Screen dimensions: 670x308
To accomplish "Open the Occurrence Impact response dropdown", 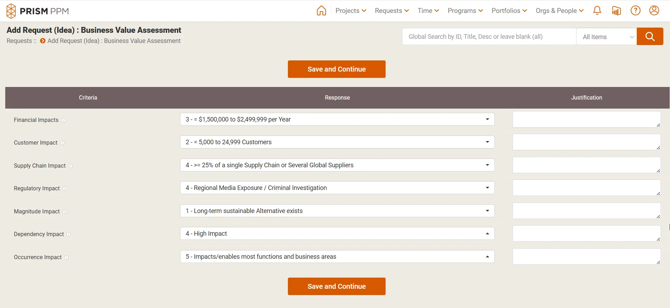I will (x=337, y=256).
